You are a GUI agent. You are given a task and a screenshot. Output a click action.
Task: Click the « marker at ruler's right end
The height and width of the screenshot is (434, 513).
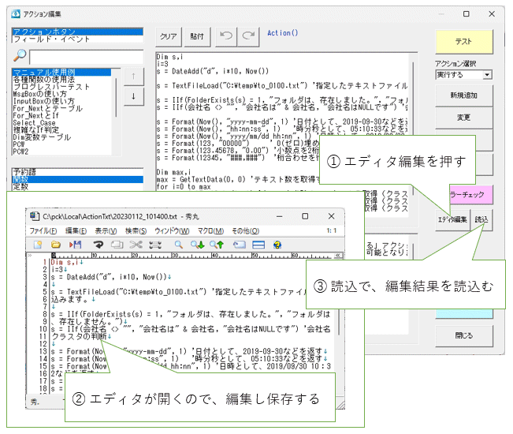pyautogui.click(x=338, y=256)
